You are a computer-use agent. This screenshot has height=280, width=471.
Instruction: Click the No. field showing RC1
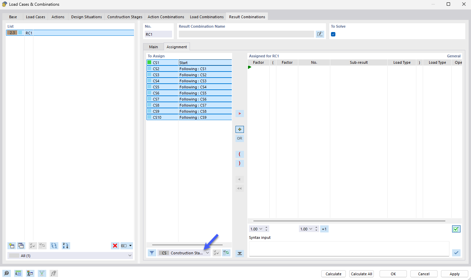(158, 34)
